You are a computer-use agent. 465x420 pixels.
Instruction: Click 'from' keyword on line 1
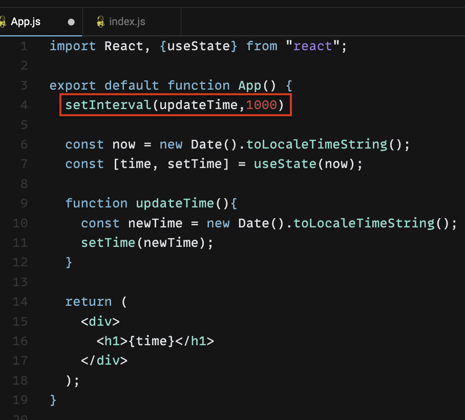(x=262, y=46)
